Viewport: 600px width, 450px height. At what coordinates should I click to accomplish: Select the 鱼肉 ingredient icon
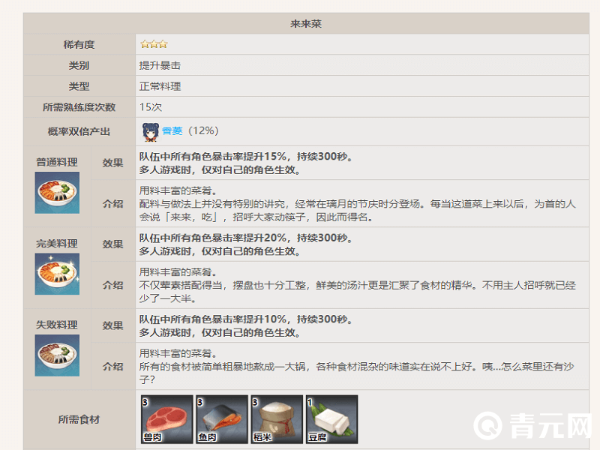point(222,419)
